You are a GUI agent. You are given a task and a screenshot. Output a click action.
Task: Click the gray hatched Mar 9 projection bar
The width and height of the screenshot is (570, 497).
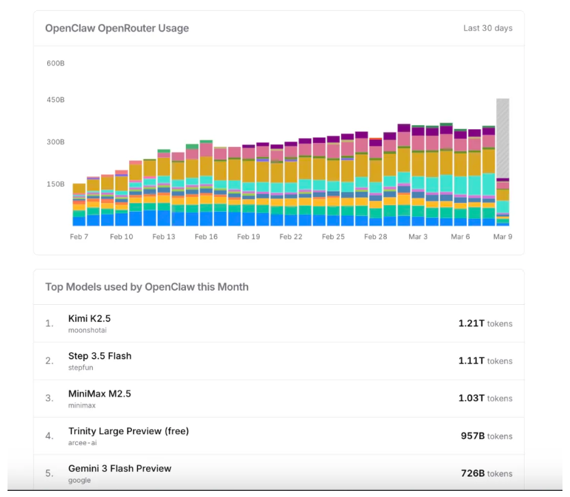502,137
